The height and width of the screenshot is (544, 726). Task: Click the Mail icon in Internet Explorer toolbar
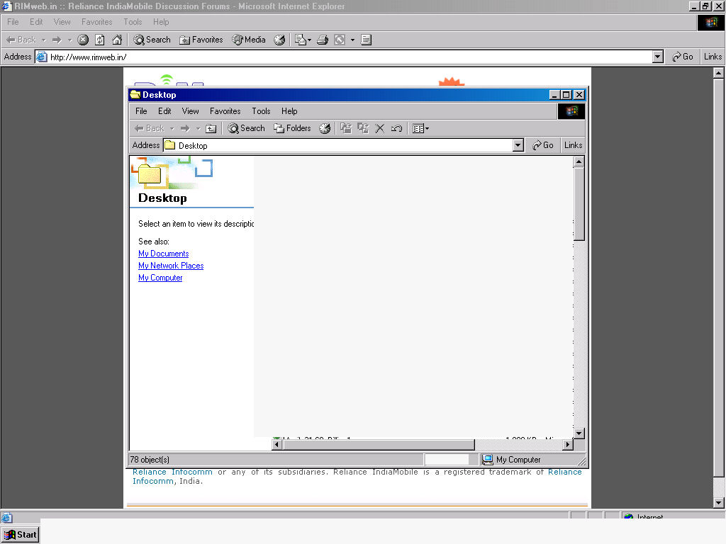tap(301, 40)
